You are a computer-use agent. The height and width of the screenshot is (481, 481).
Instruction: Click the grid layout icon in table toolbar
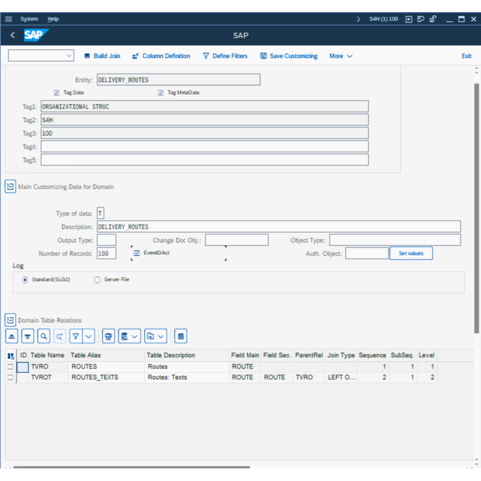coord(181,336)
